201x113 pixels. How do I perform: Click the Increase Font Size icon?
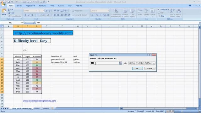point(46,11)
